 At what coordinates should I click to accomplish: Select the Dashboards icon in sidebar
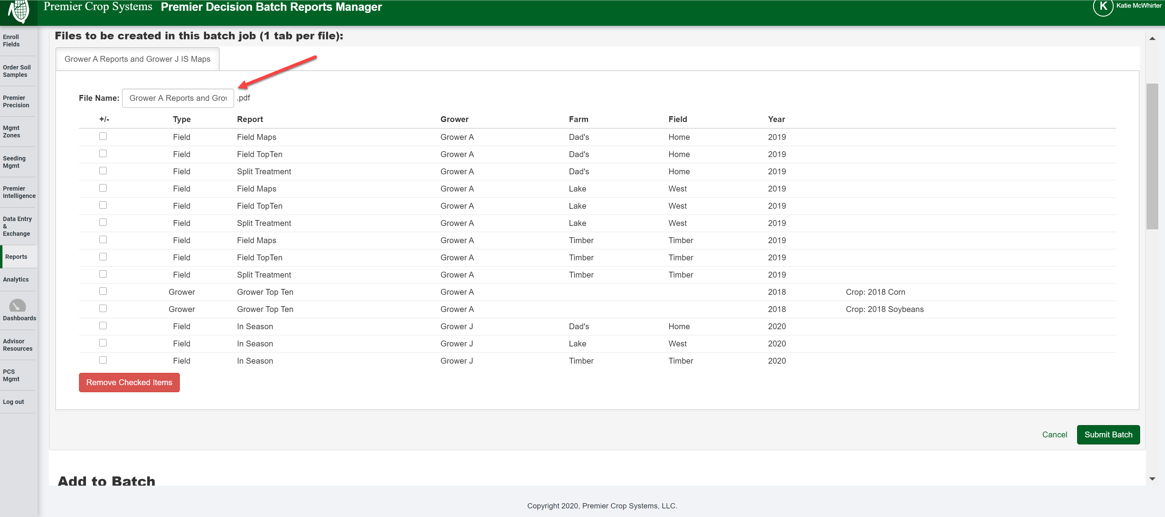[18, 306]
